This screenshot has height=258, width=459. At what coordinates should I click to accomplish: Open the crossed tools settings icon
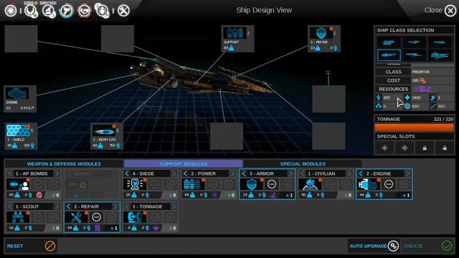pyautogui.click(x=123, y=11)
